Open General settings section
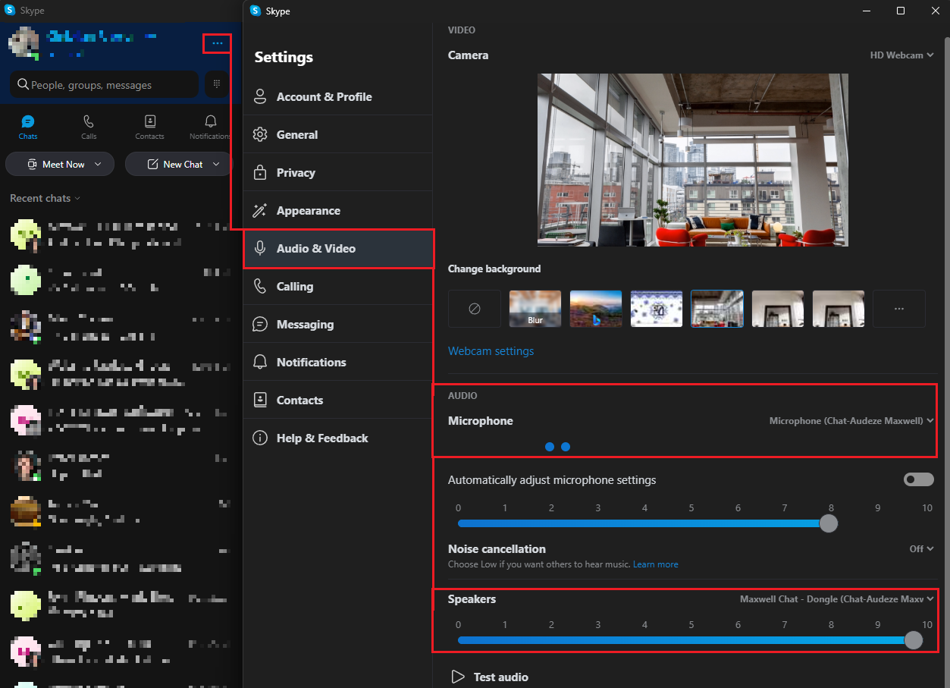 tap(338, 135)
